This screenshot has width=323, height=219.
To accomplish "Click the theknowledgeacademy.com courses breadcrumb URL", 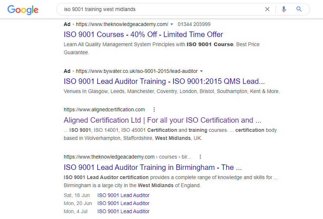I will (x=127, y=157).
